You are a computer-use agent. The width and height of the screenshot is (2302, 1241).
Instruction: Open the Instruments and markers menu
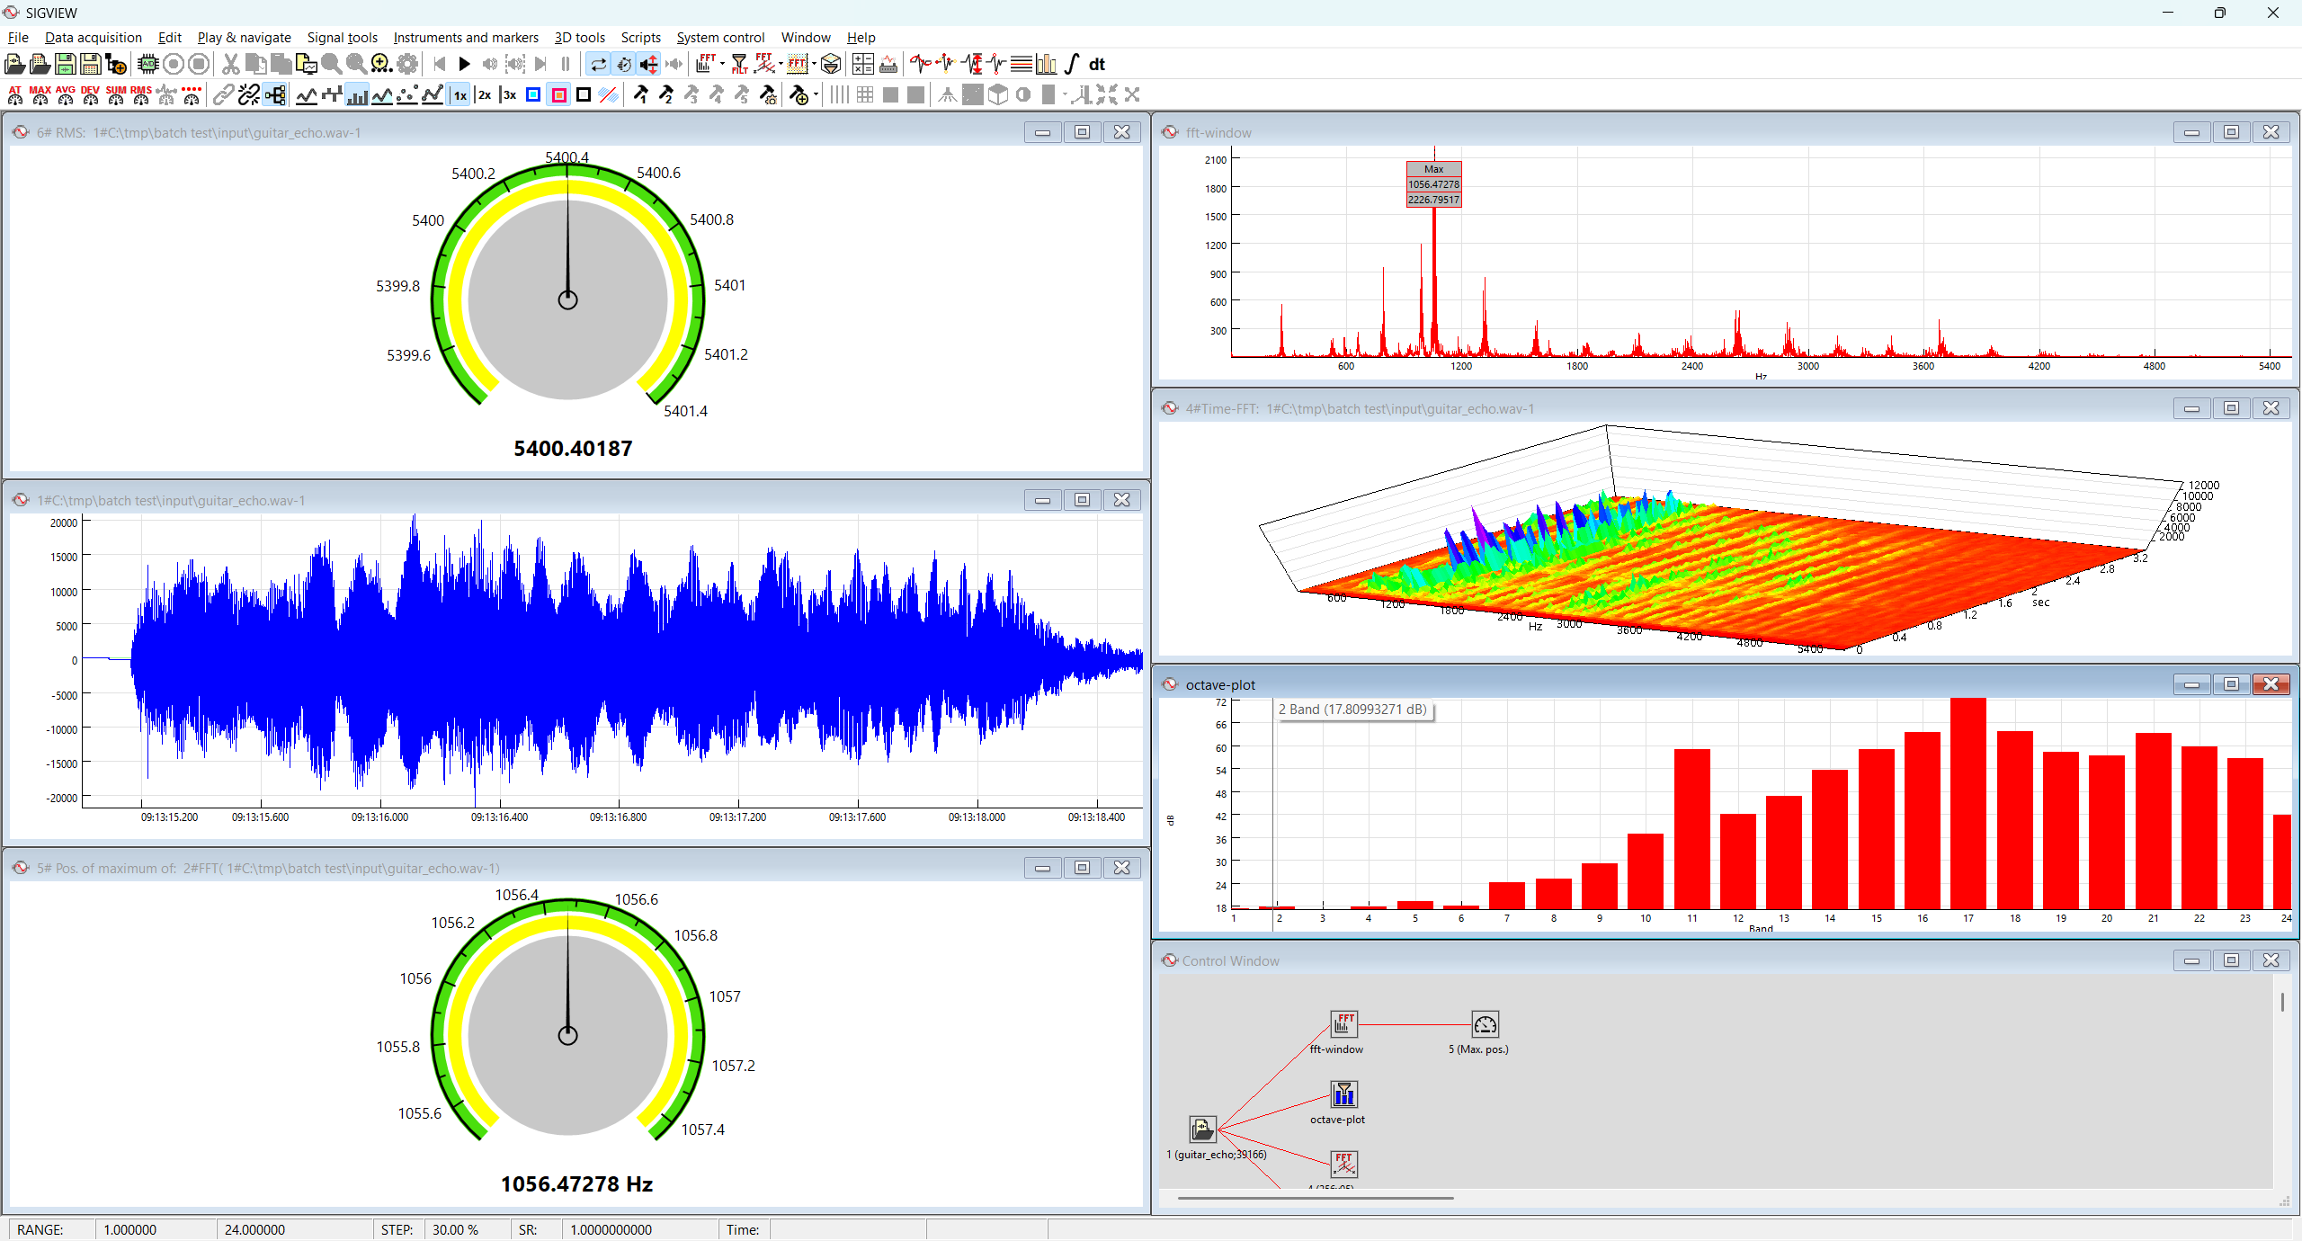click(x=466, y=37)
